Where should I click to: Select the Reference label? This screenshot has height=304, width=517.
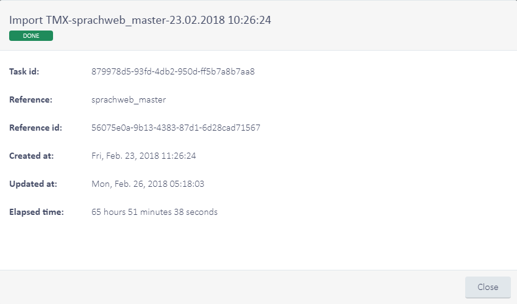31,100
